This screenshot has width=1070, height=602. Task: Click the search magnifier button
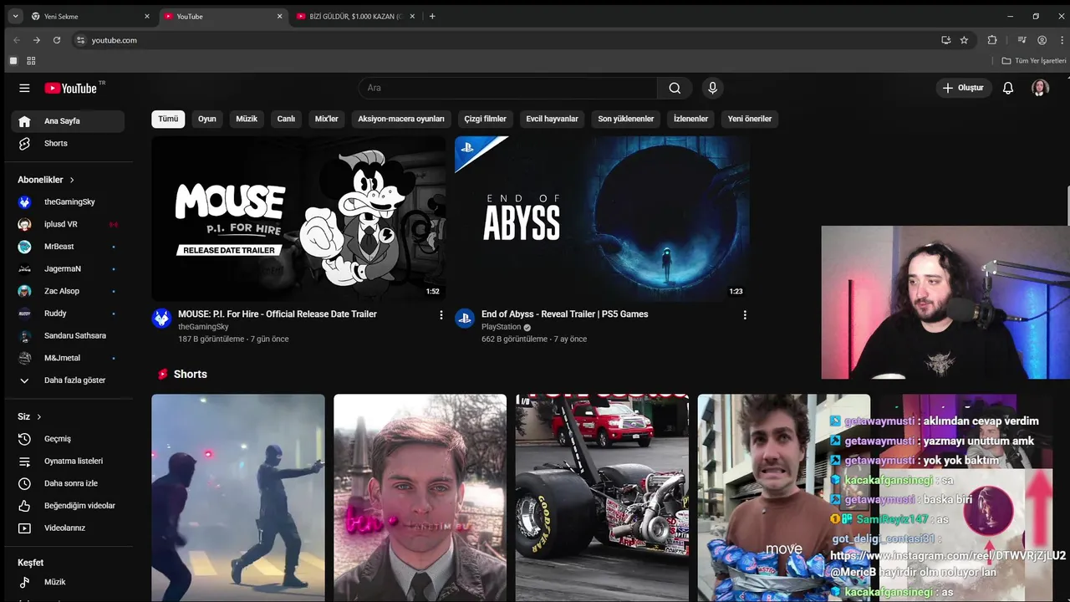[x=675, y=88]
